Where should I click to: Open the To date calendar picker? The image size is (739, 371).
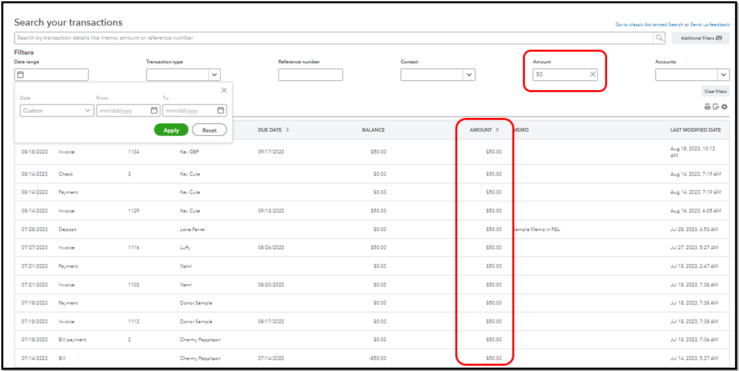coord(220,111)
